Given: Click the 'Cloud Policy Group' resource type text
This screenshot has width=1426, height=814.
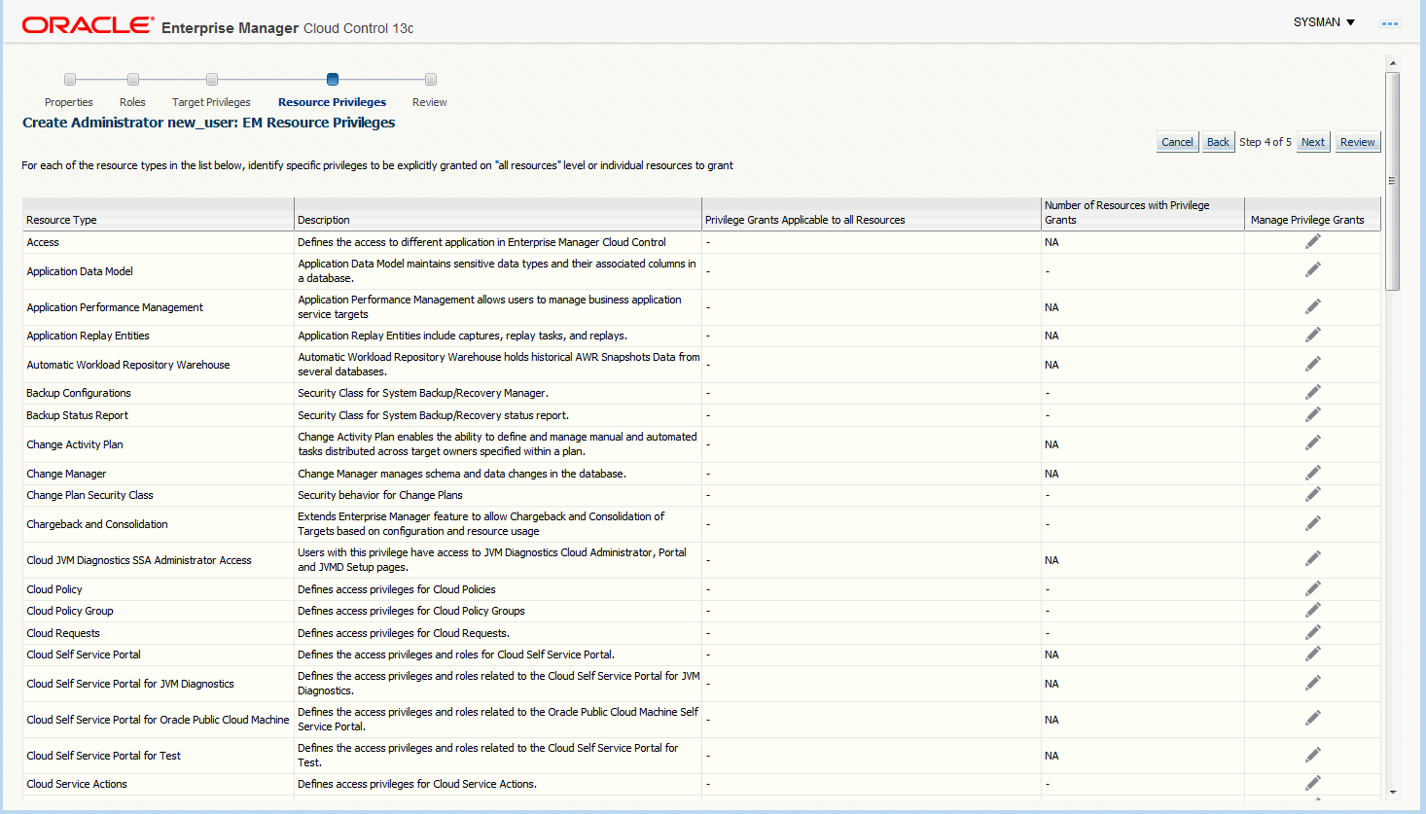Looking at the screenshot, I should pos(70,611).
